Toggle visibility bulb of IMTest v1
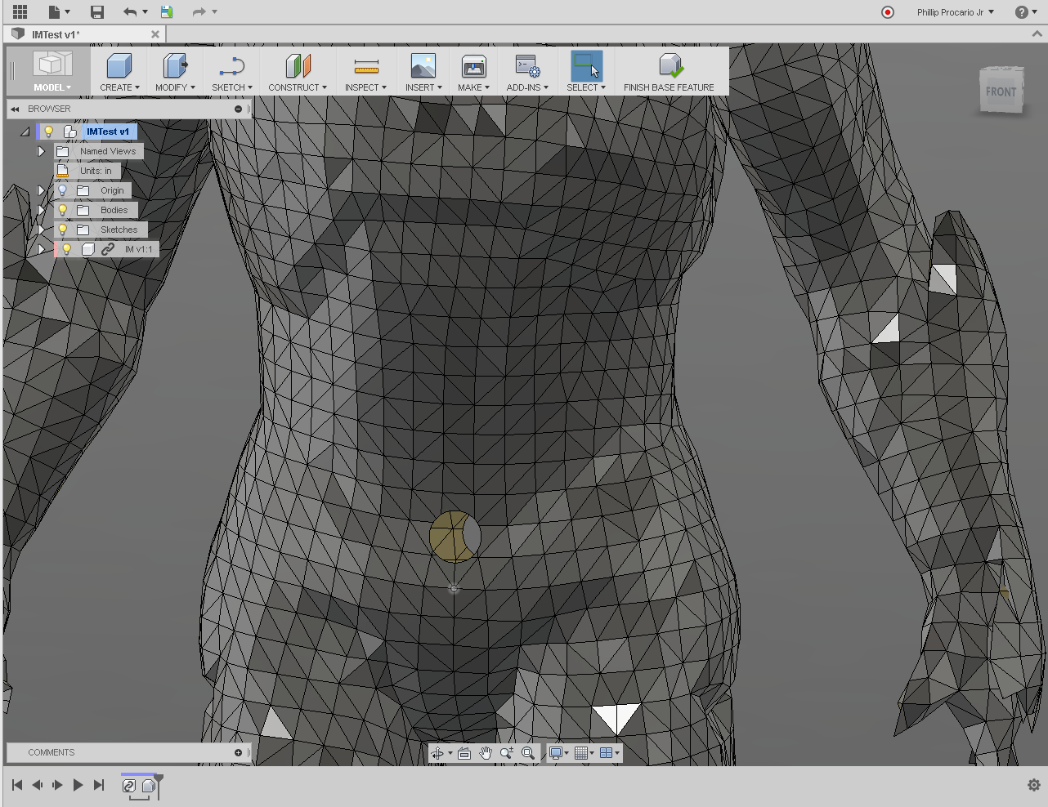The height and width of the screenshot is (807, 1048). (x=49, y=132)
